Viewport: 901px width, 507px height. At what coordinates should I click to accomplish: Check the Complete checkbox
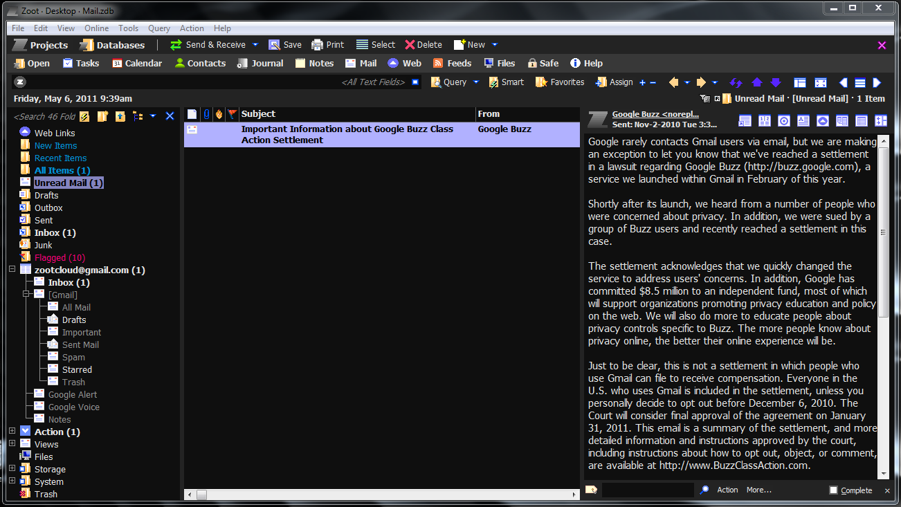[834, 490]
